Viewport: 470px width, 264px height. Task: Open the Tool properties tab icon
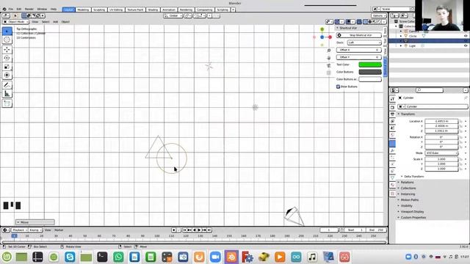pyautogui.click(x=392, y=99)
